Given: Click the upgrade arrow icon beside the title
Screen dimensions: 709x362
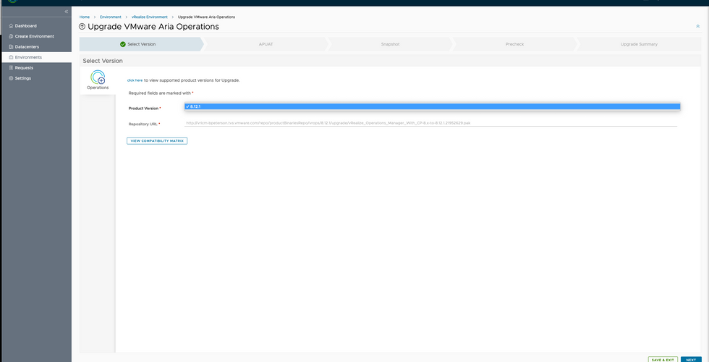Looking at the screenshot, I should pyautogui.click(x=82, y=27).
